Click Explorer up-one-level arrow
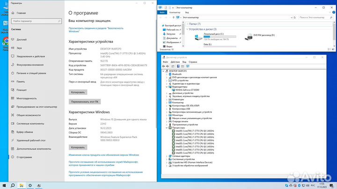This screenshot has height=189, width=337. (174, 18)
